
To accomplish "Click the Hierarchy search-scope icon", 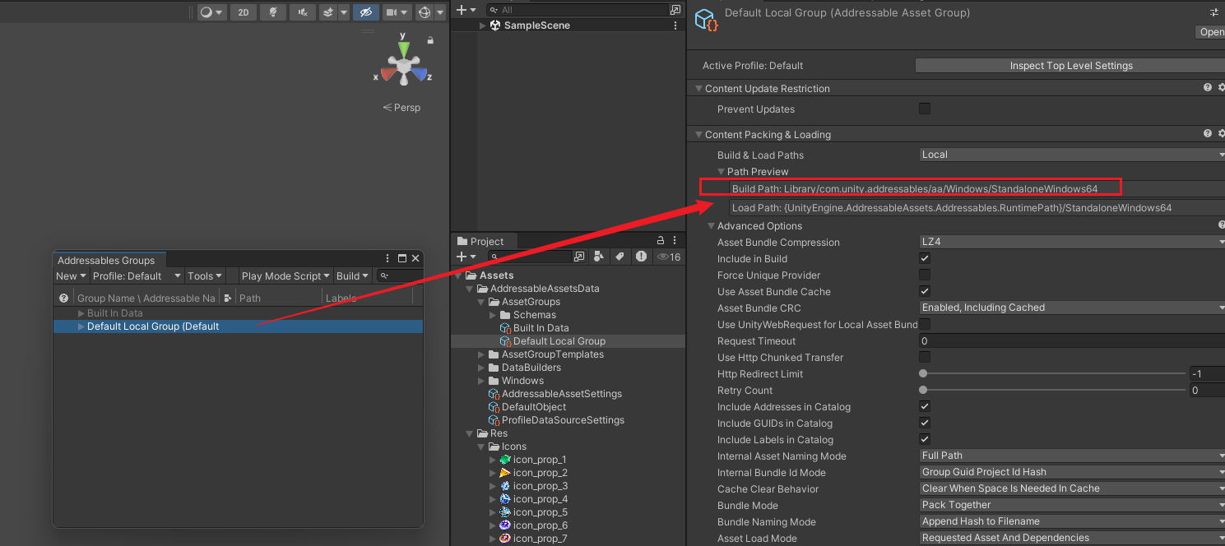I will (675, 10).
